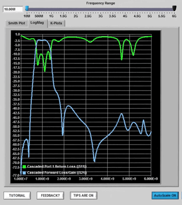Select the LogMag tab
Image resolution: width=182 pixels, height=205 pixels.
[x=37, y=23]
